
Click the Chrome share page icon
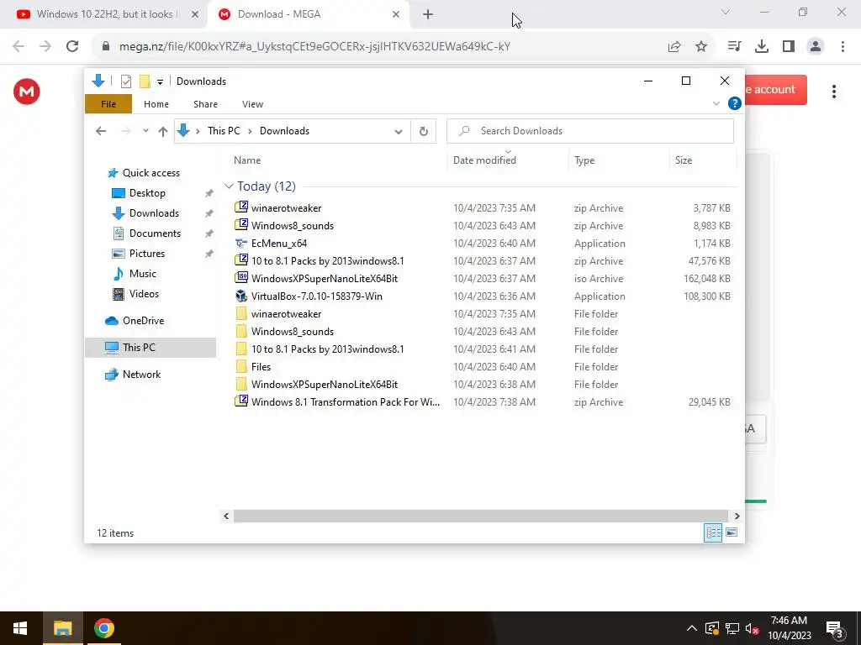pos(674,46)
